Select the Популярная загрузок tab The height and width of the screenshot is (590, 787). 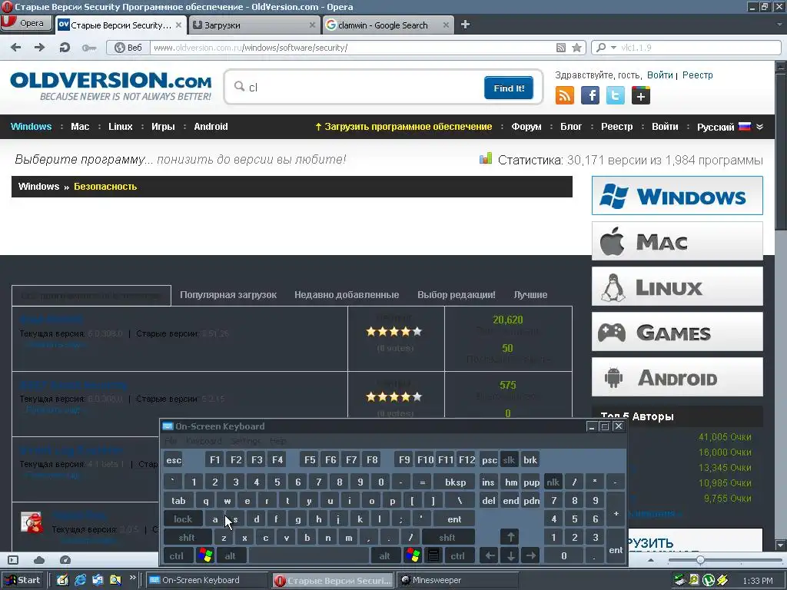tap(228, 294)
